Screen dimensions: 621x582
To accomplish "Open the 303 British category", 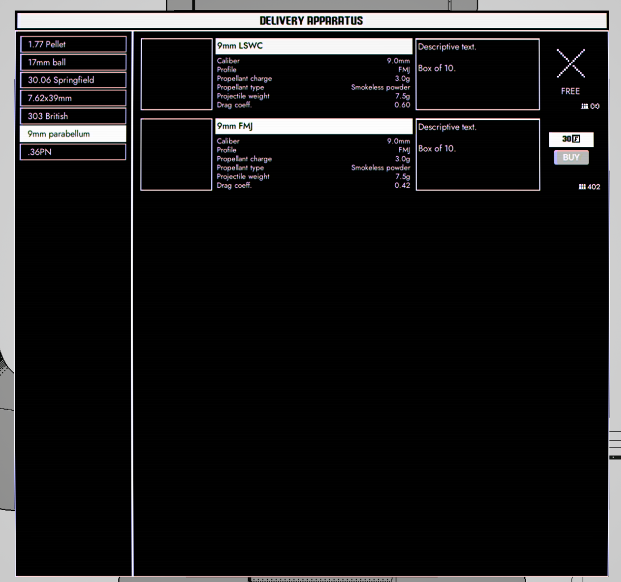I will coord(73,116).
